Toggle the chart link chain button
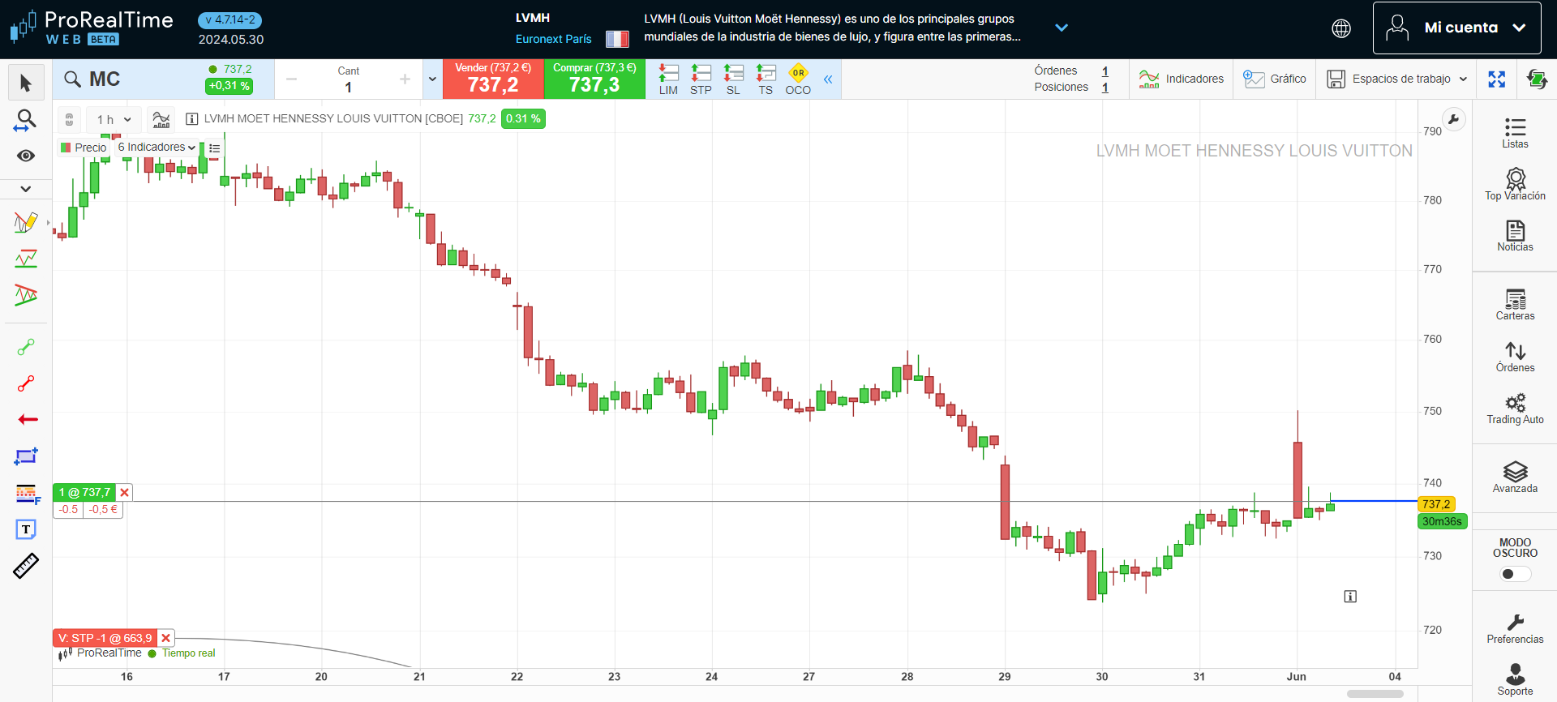 point(70,119)
